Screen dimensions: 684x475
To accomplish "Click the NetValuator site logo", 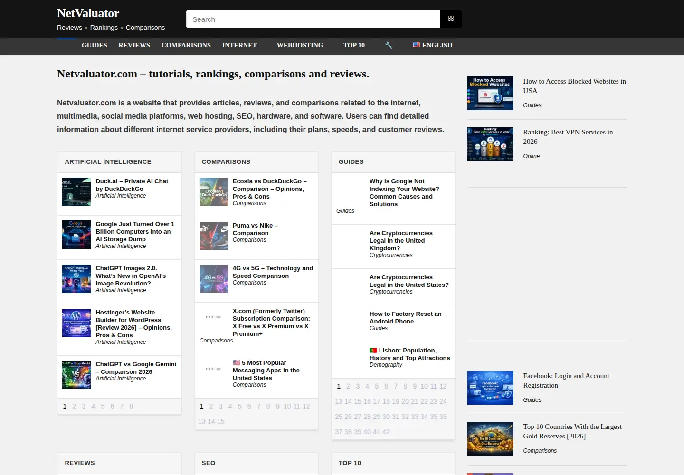I will pyautogui.click(x=88, y=13).
